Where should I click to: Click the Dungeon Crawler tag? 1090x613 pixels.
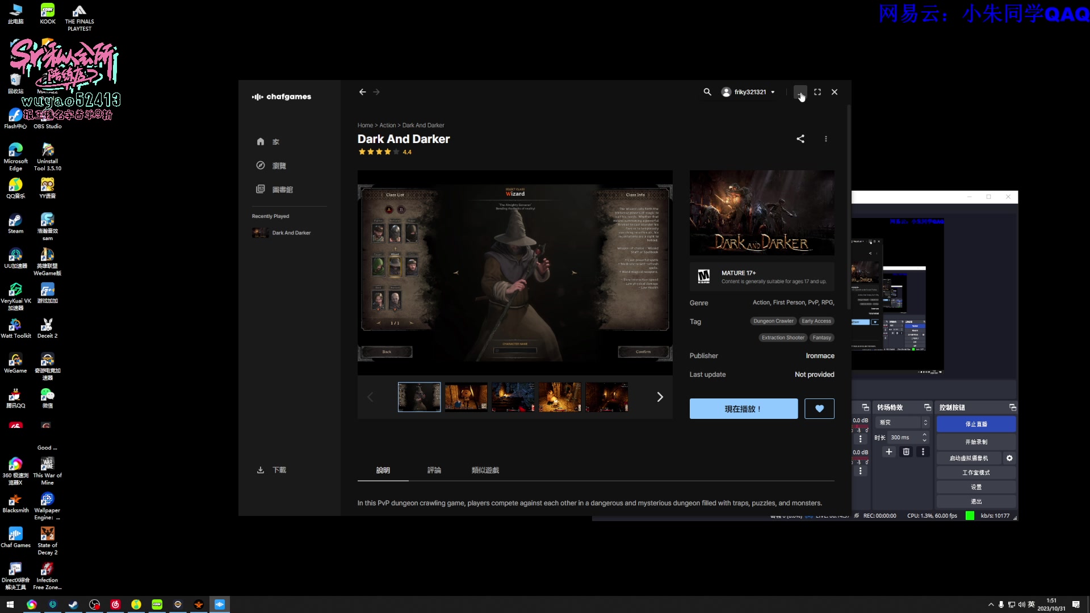coord(773,321)
